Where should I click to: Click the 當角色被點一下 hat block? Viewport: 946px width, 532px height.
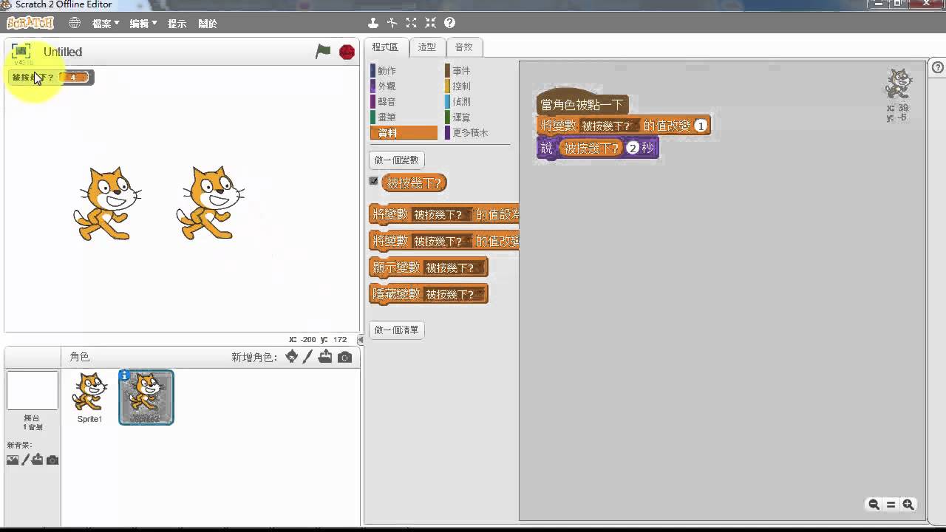pyautogui.click(x=582, y=104)
